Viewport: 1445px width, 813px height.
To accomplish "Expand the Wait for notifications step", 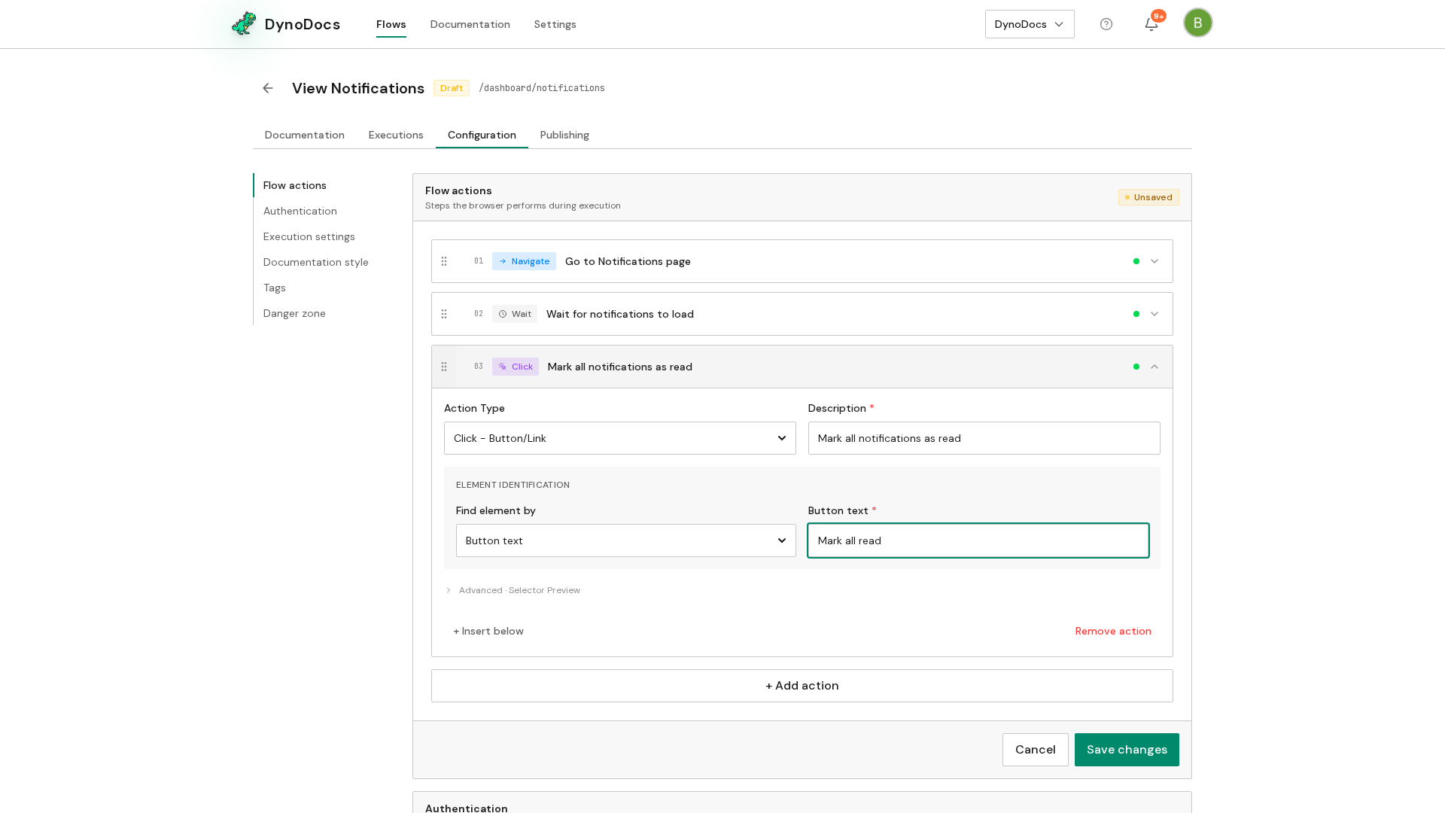I will 1154,314.
